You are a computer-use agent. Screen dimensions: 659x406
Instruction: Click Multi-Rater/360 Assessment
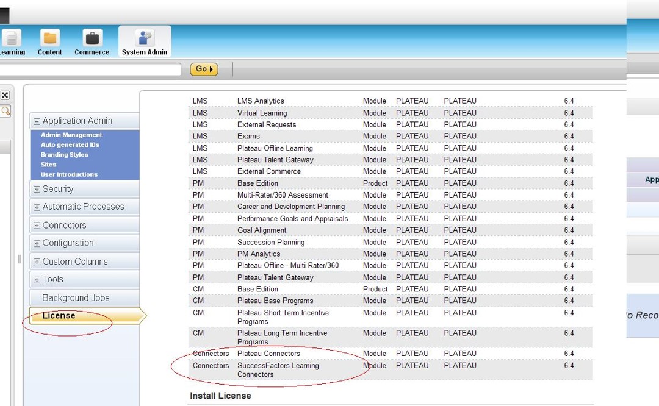coord(283,195)
